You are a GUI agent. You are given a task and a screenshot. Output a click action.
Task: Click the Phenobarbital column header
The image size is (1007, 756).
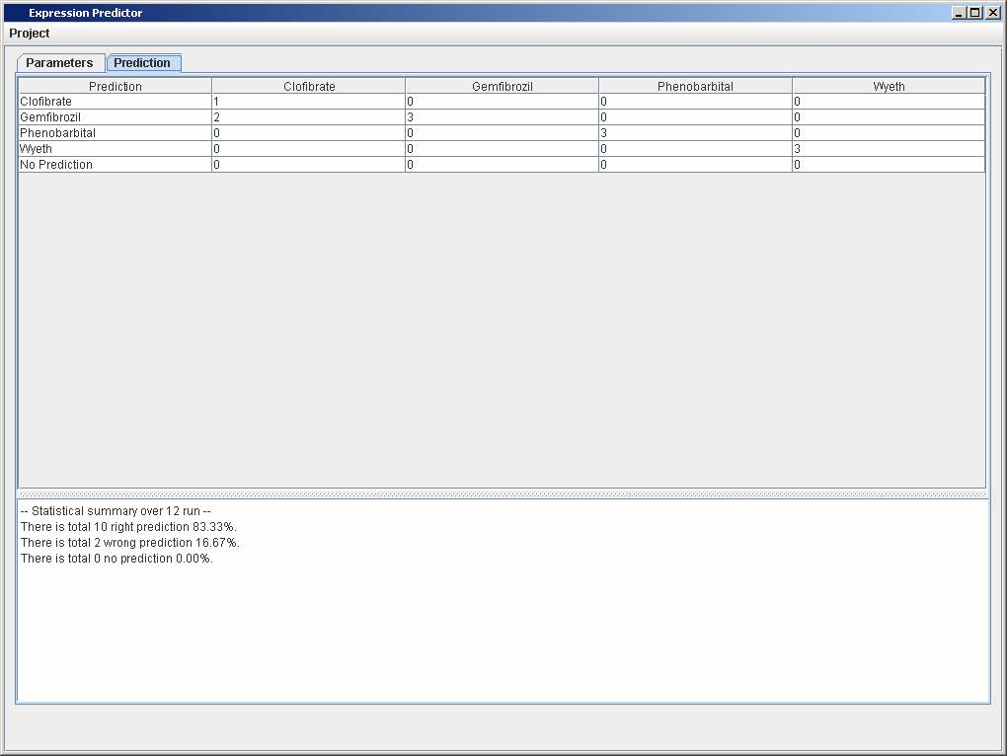pyautogui.click(x=696, y=86)
